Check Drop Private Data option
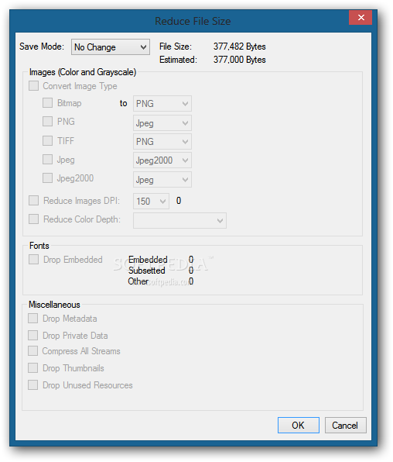Screen dimensions: 393x462 (x=33, y=335)
